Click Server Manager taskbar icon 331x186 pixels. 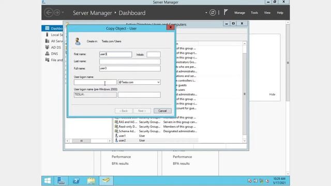tap(61, 181)
